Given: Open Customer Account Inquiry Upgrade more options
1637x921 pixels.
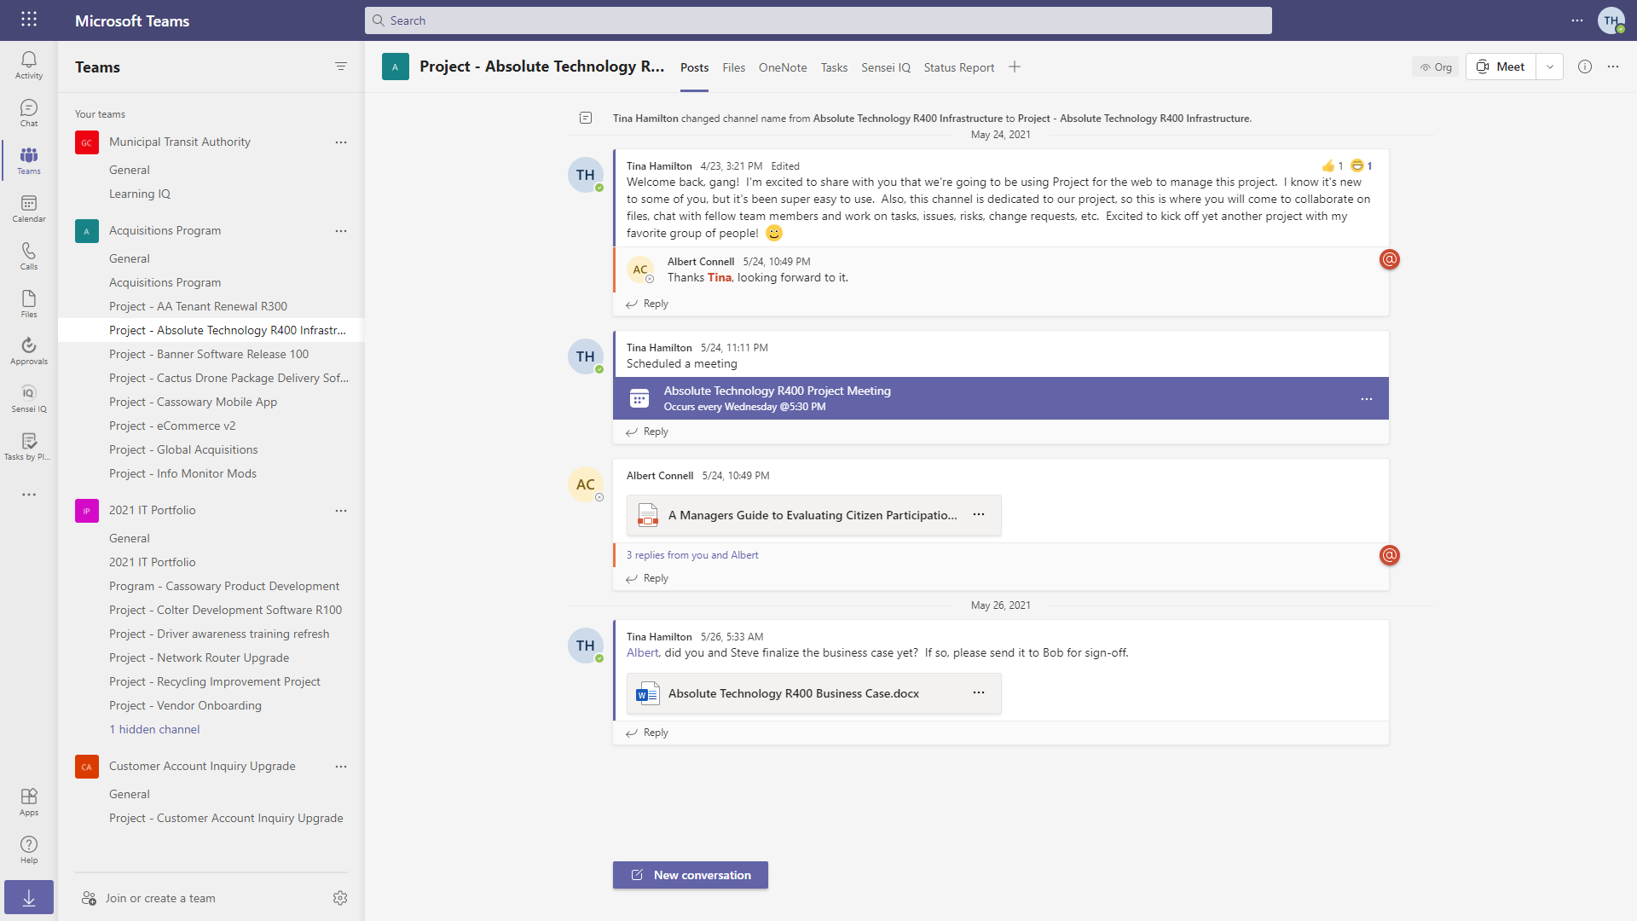Looking at the screenshot, I should pyautogui.click(x=341, y=767).
